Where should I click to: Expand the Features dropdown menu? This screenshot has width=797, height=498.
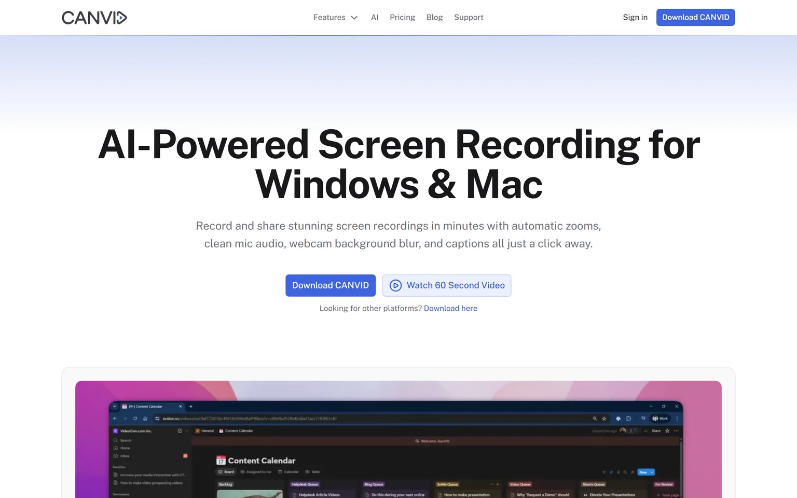tap(335, 17)
